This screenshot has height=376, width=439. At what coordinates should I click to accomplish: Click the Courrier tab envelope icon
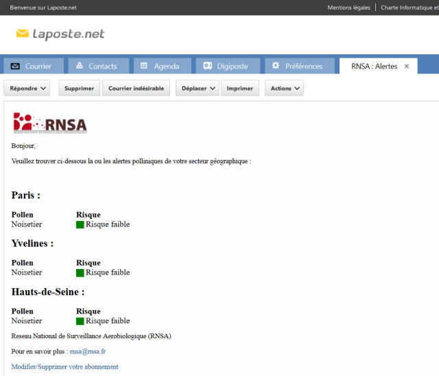(16, 66)
